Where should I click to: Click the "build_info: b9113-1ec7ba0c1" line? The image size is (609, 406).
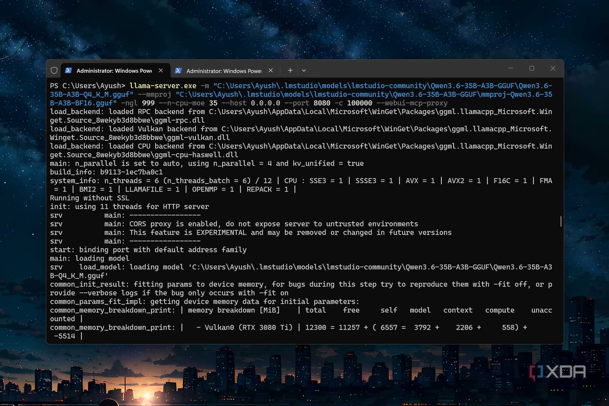click(x=106, y=172)
